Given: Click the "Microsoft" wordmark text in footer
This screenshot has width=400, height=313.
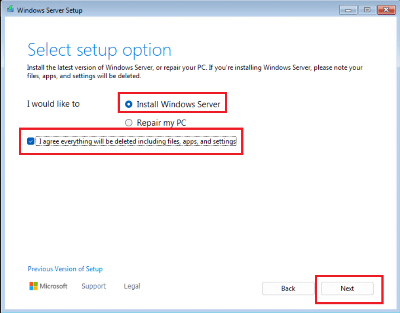Looking at the screenshot, I should click(x=54, y=286).
